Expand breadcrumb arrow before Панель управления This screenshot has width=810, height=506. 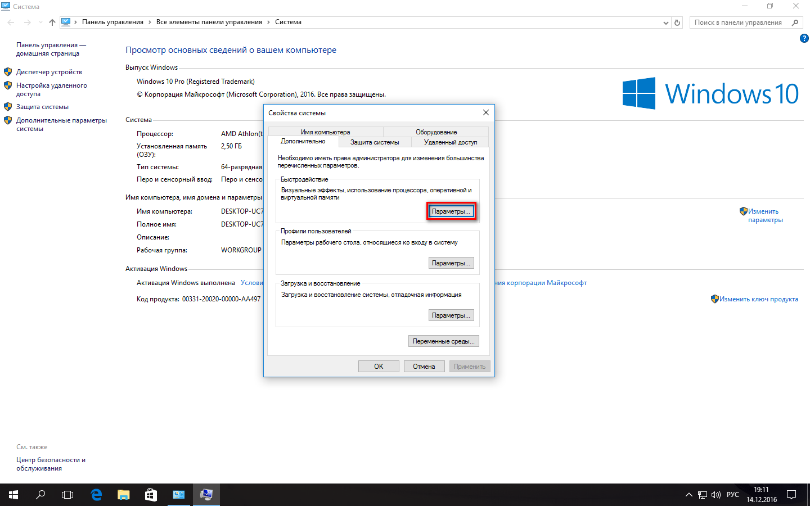click(x=76, y=22)
